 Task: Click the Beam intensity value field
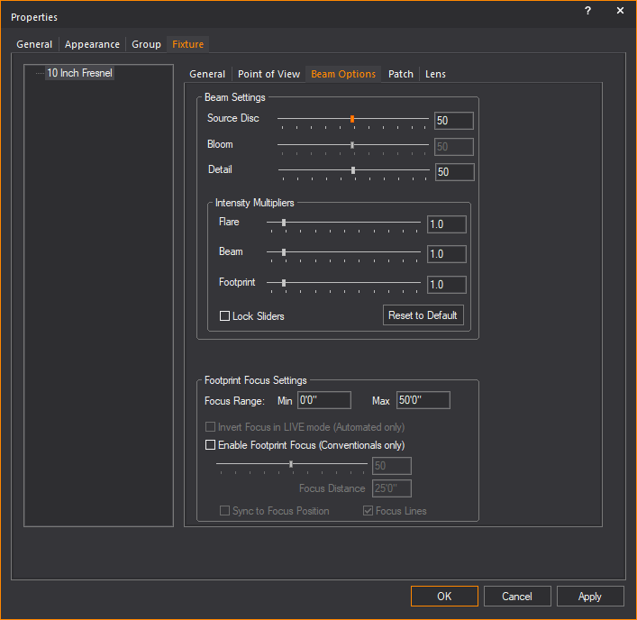pyautogui.click(x=446, y=254)
